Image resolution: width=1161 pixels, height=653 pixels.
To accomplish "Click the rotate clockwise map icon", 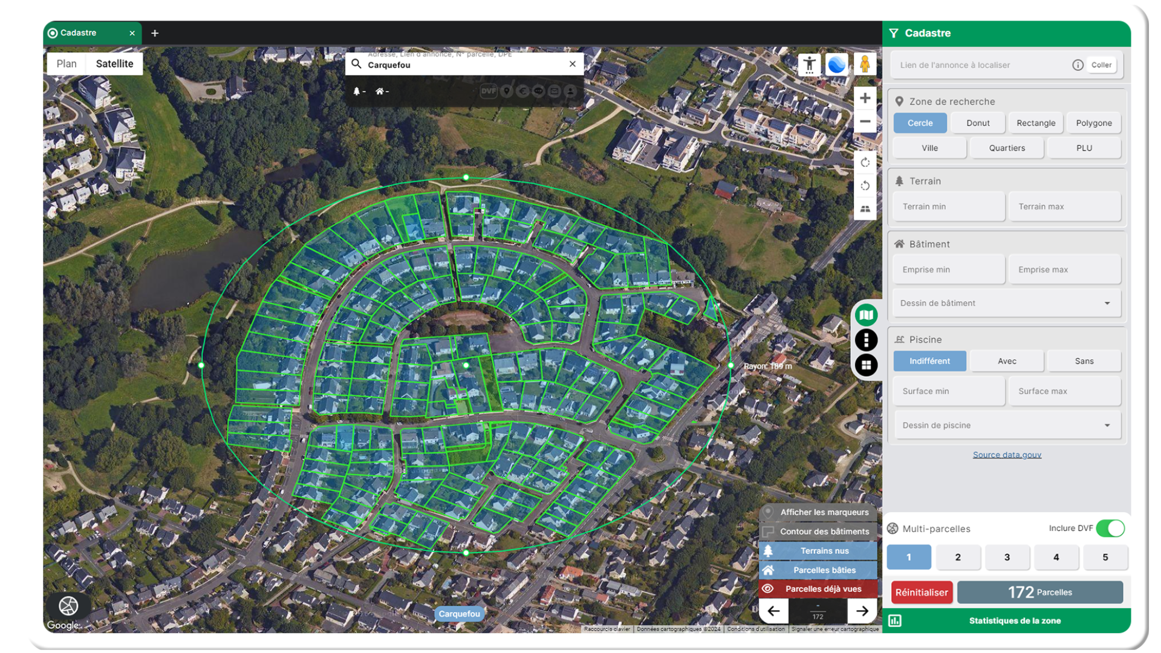I will tap(865, 163).
